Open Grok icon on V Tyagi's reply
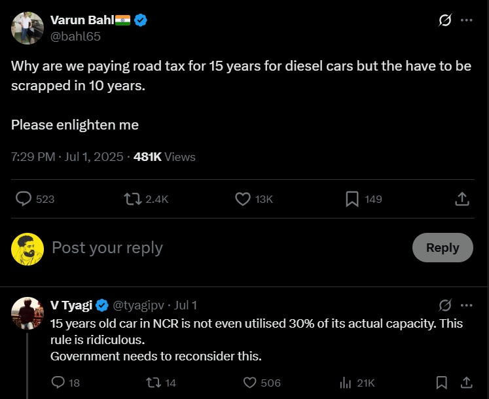 click(444, 305)
